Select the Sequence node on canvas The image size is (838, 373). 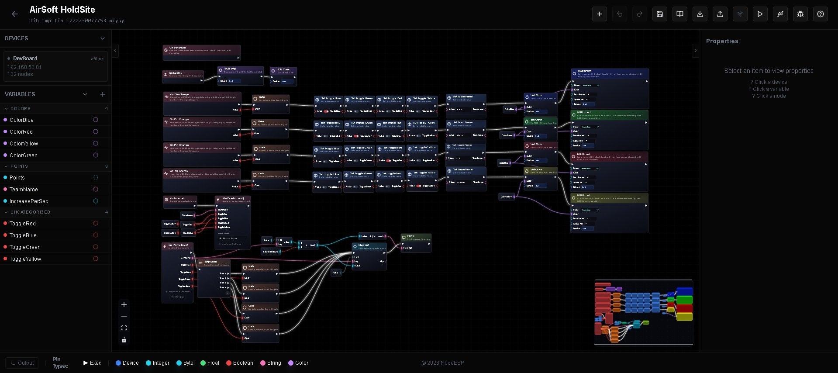[x=214, y=278]
